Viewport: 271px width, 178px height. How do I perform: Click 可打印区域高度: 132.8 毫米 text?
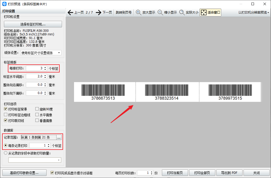pos(24,42)
